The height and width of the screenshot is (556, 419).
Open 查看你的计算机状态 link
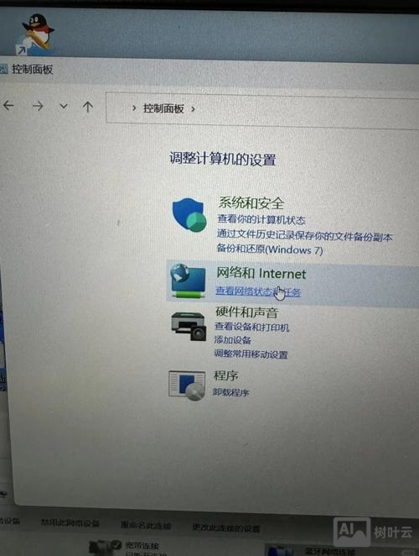[261, 220]
